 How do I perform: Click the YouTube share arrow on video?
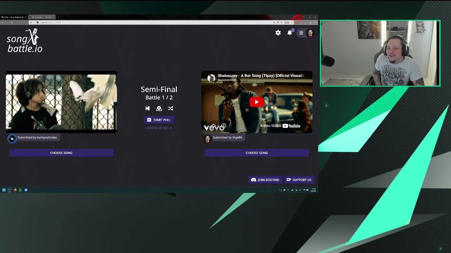[213, 126]
